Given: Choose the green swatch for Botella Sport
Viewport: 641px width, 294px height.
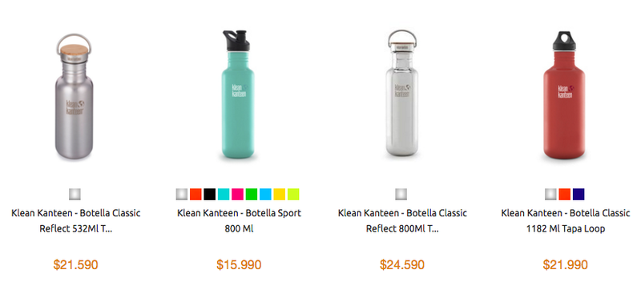Looking at the screenshot, I should [x=252, y=194].
